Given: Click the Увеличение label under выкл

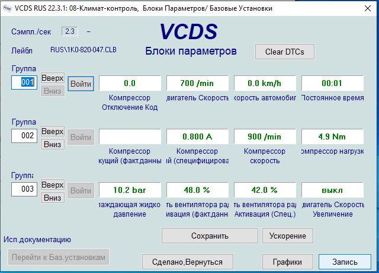Looking at the screenshot, I should click(333, 214).
